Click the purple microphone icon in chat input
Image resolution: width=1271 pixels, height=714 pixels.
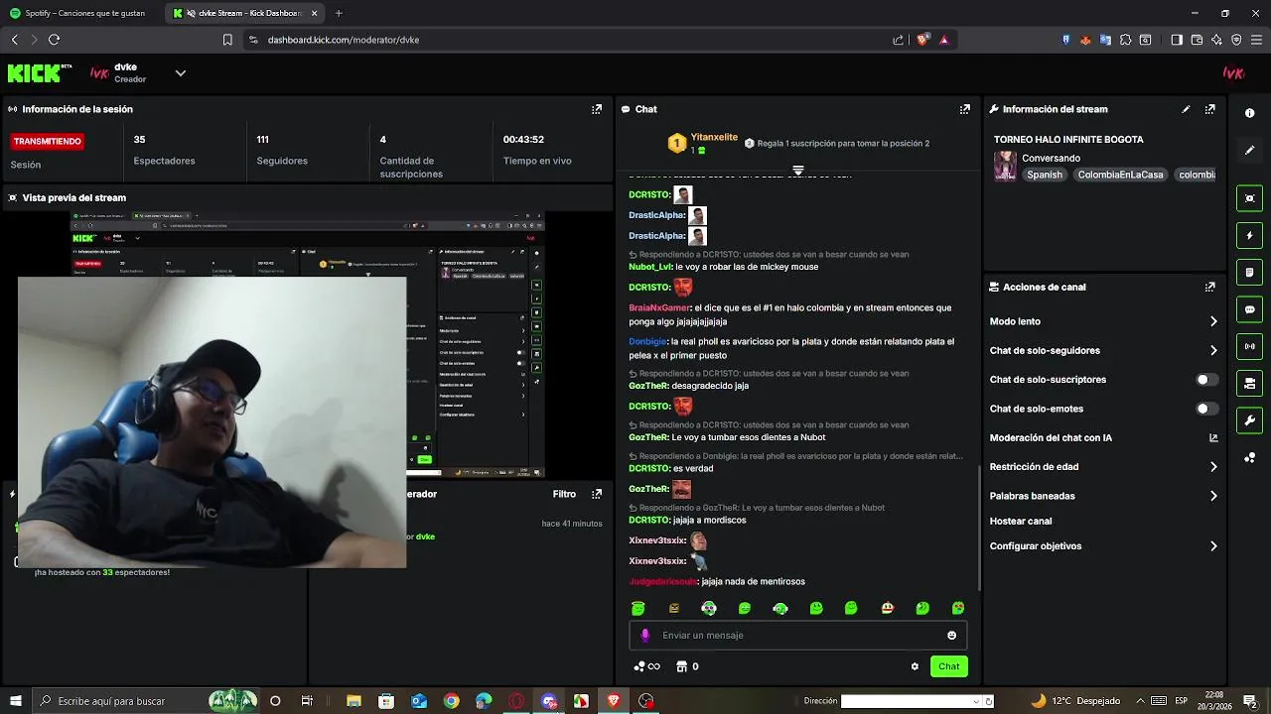[645, 636]
